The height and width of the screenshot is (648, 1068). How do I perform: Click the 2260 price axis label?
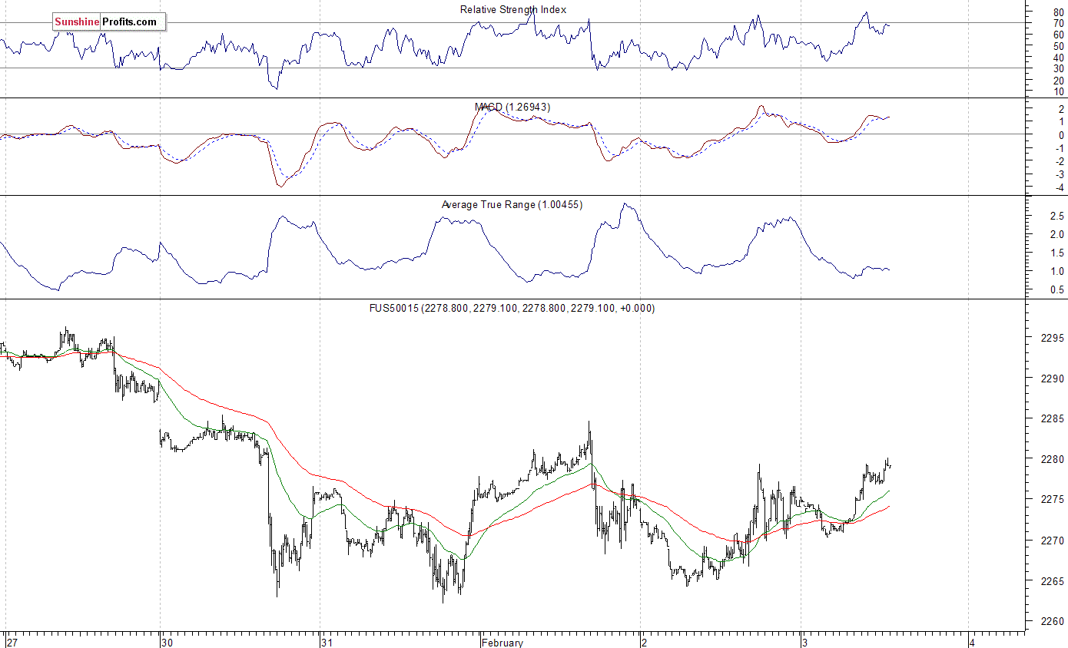pos(1053,621)
